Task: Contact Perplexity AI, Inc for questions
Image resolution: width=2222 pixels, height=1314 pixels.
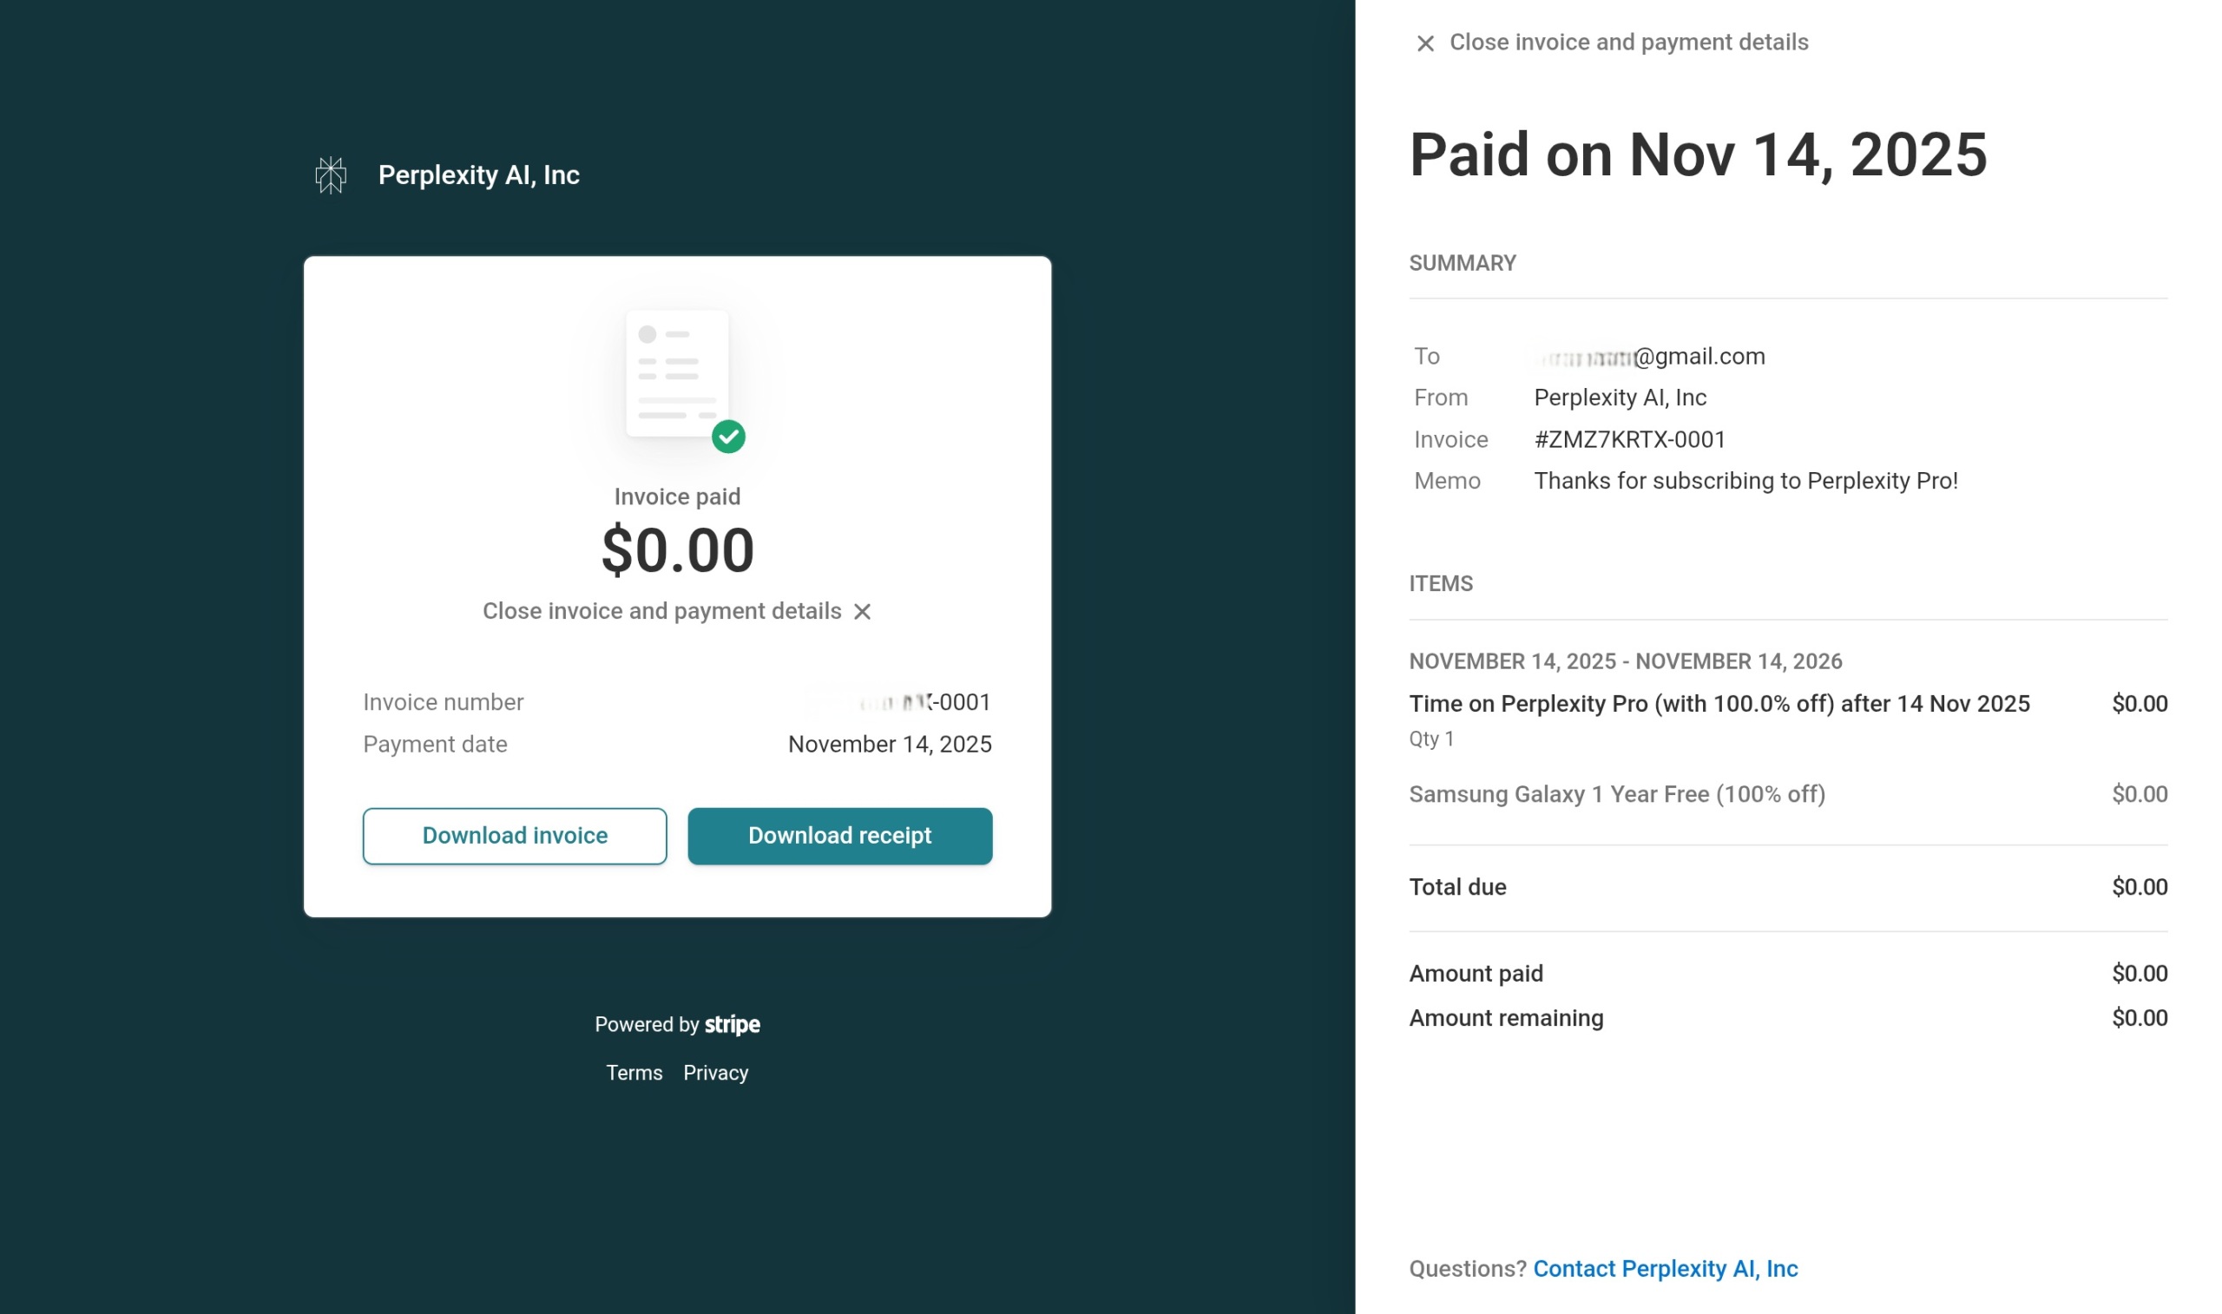Action: click(x=1665, y=1268)
